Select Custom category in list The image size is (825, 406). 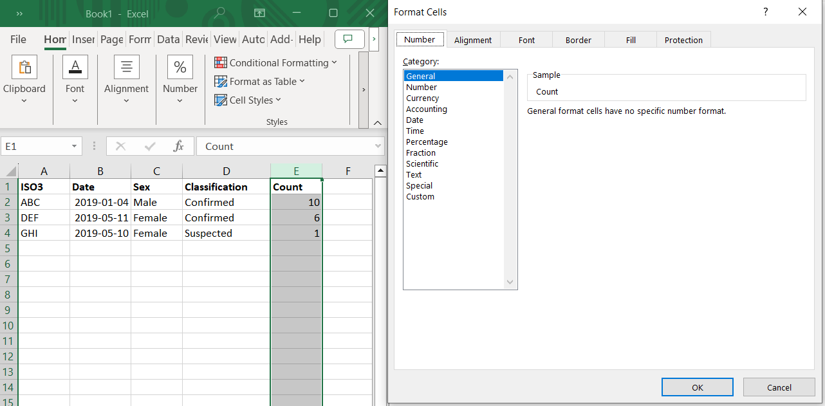tap(453, 196)
